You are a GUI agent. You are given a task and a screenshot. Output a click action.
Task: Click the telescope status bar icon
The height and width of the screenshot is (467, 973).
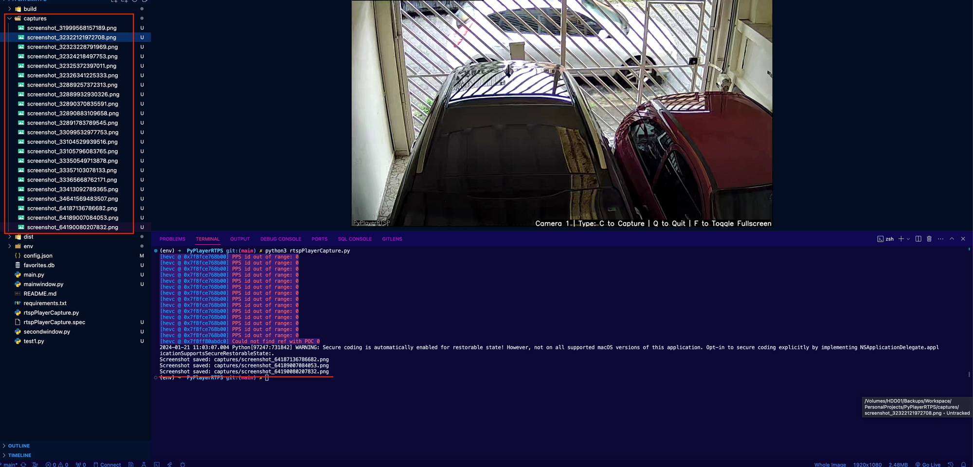pyautogui.click(x=170, y=465)
